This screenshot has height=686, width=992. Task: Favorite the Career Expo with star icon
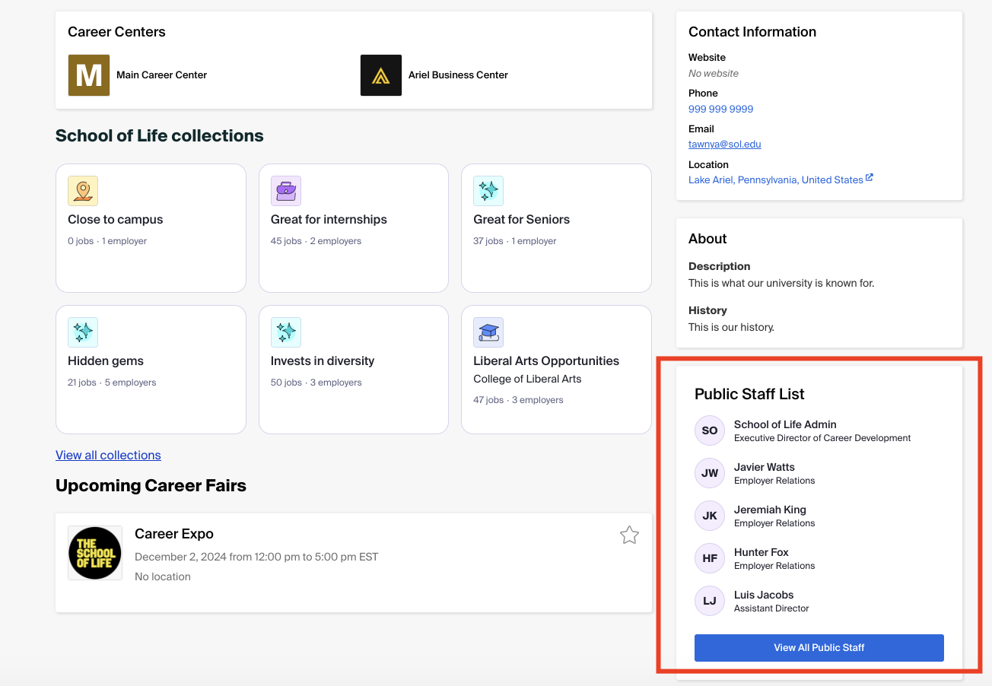click(x=629, y=535)
